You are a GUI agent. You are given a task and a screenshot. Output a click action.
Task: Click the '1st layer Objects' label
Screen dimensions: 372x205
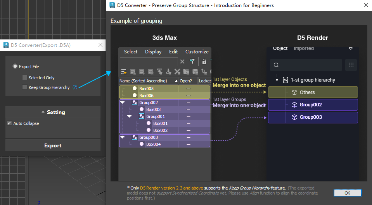230,79
